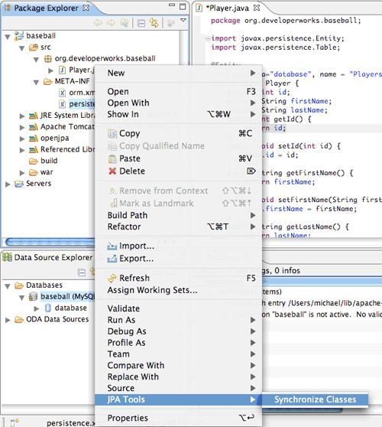Choose Import... from the context menu
The image size is (382, 427).
178,246
